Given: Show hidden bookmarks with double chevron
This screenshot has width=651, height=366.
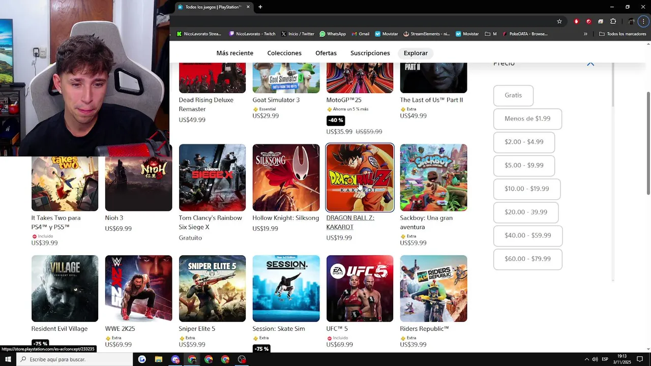Looking at the screenshot, I should 585,34.
